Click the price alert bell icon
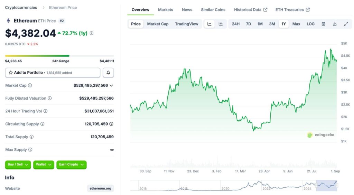 click(108, 73)
